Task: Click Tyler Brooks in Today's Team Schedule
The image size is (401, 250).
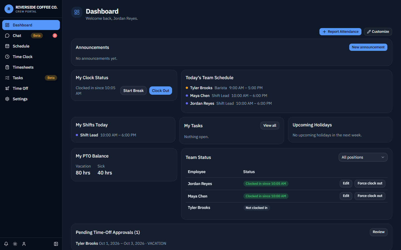Action: click(201, 88)
